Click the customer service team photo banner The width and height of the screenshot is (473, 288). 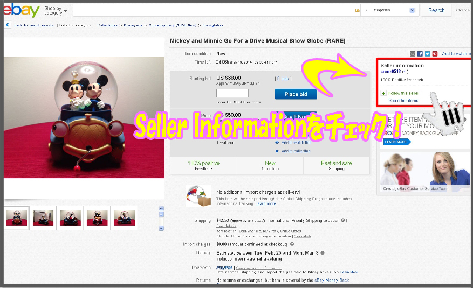[x=425, y=172]
